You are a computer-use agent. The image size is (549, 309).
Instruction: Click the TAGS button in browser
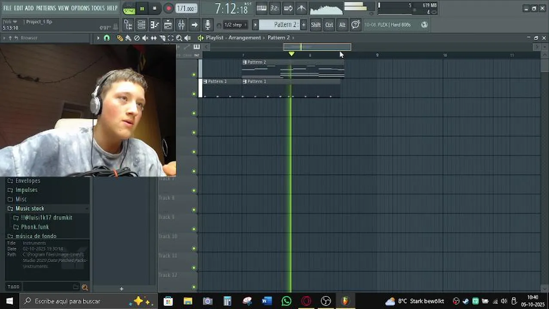[x=13, y=287]
